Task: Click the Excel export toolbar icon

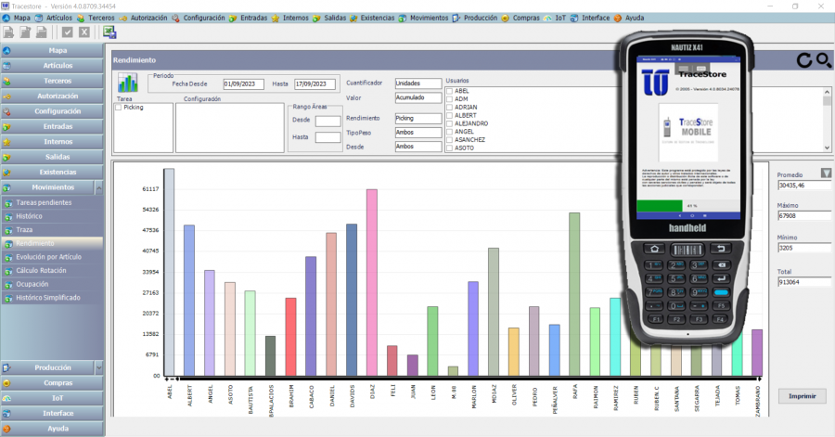Action: point(109,32)
